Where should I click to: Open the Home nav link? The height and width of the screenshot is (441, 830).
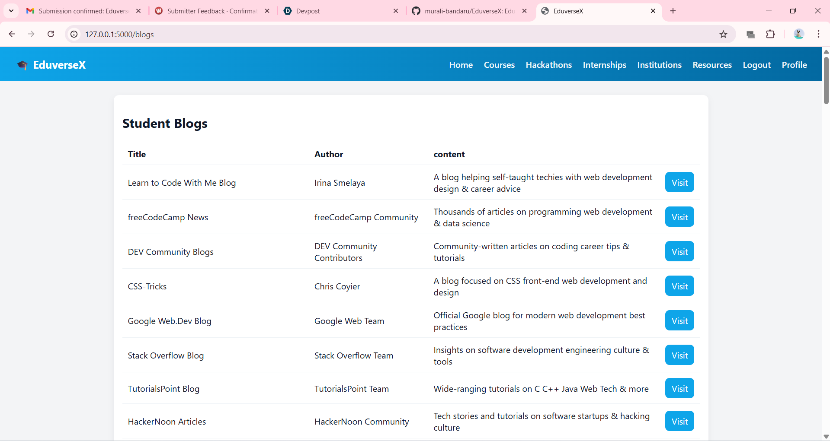[461, 65]
